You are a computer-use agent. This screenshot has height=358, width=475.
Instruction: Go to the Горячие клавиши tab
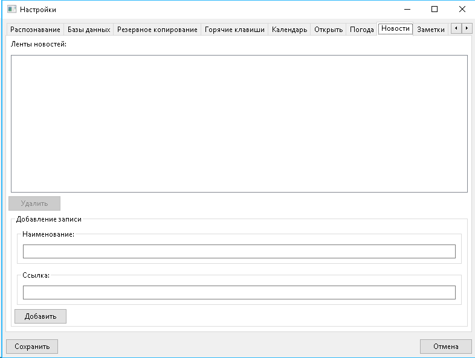coord(234,30)
